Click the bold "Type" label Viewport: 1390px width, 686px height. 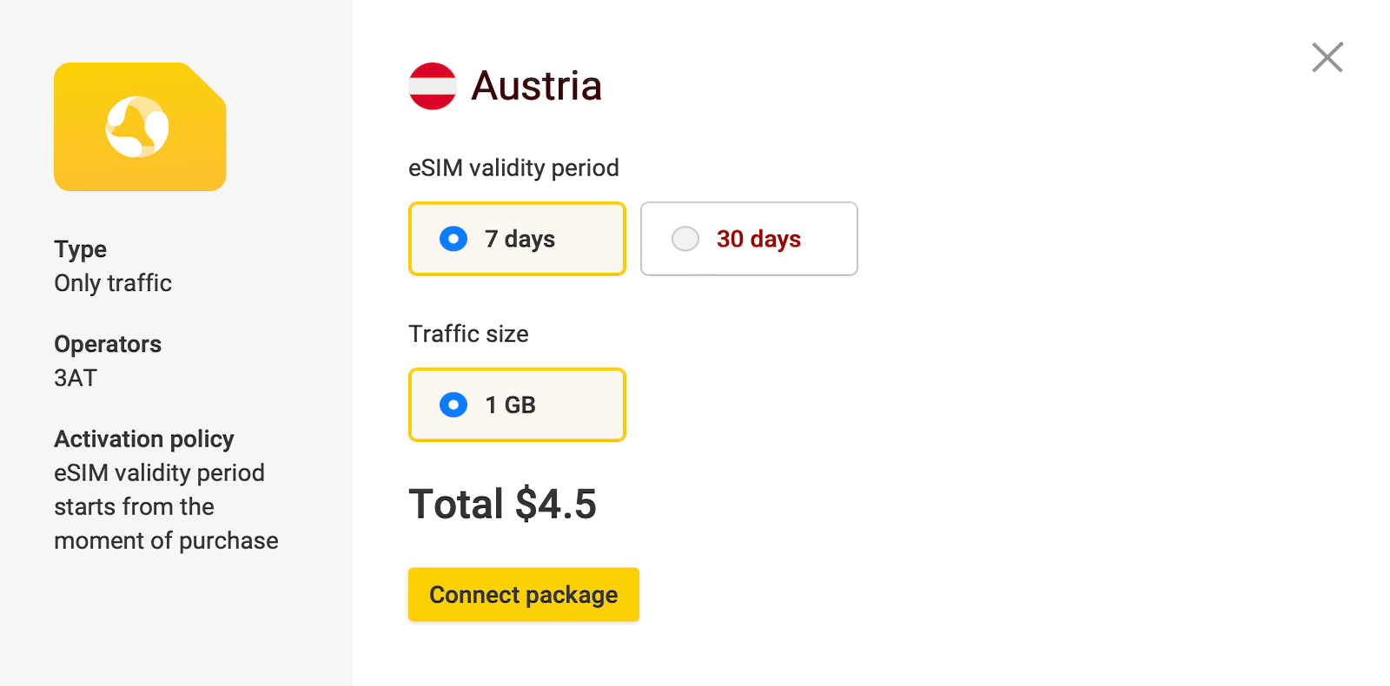pos(80,249)
